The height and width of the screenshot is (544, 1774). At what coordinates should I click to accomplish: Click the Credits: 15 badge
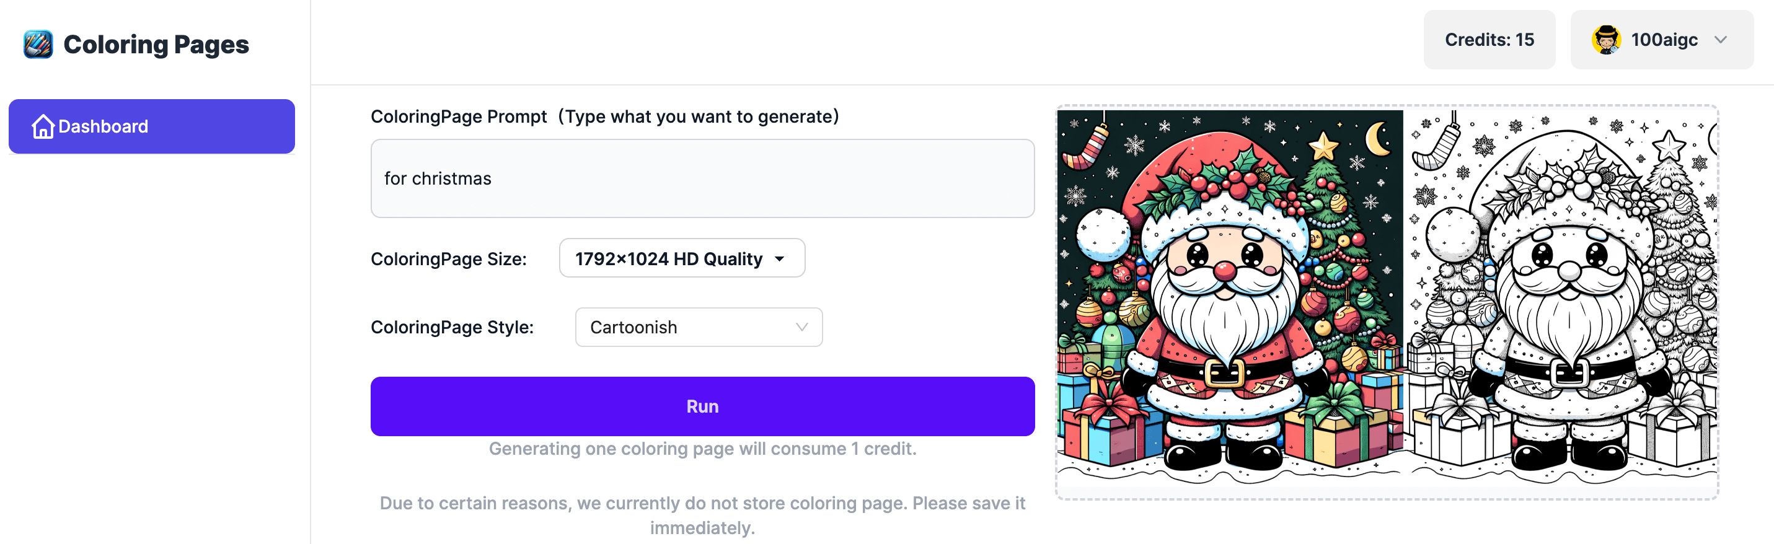click(1489, 39)
